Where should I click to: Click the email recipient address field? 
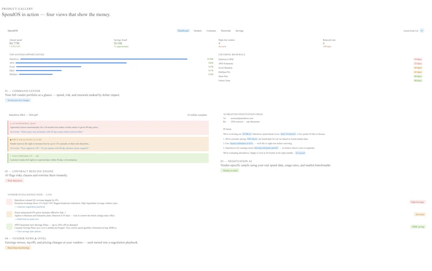242,118
